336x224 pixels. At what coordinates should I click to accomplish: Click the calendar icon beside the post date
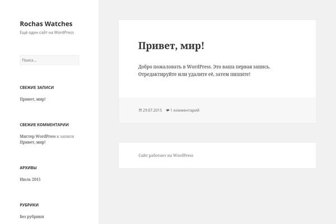coord(140,110)
